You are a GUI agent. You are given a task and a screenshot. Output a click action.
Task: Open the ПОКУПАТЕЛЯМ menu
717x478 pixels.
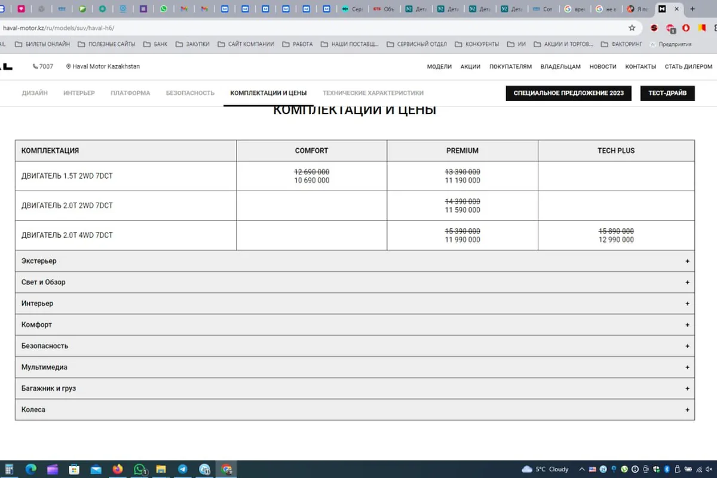510,66
